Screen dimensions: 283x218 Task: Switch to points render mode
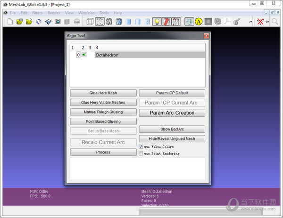100,22
